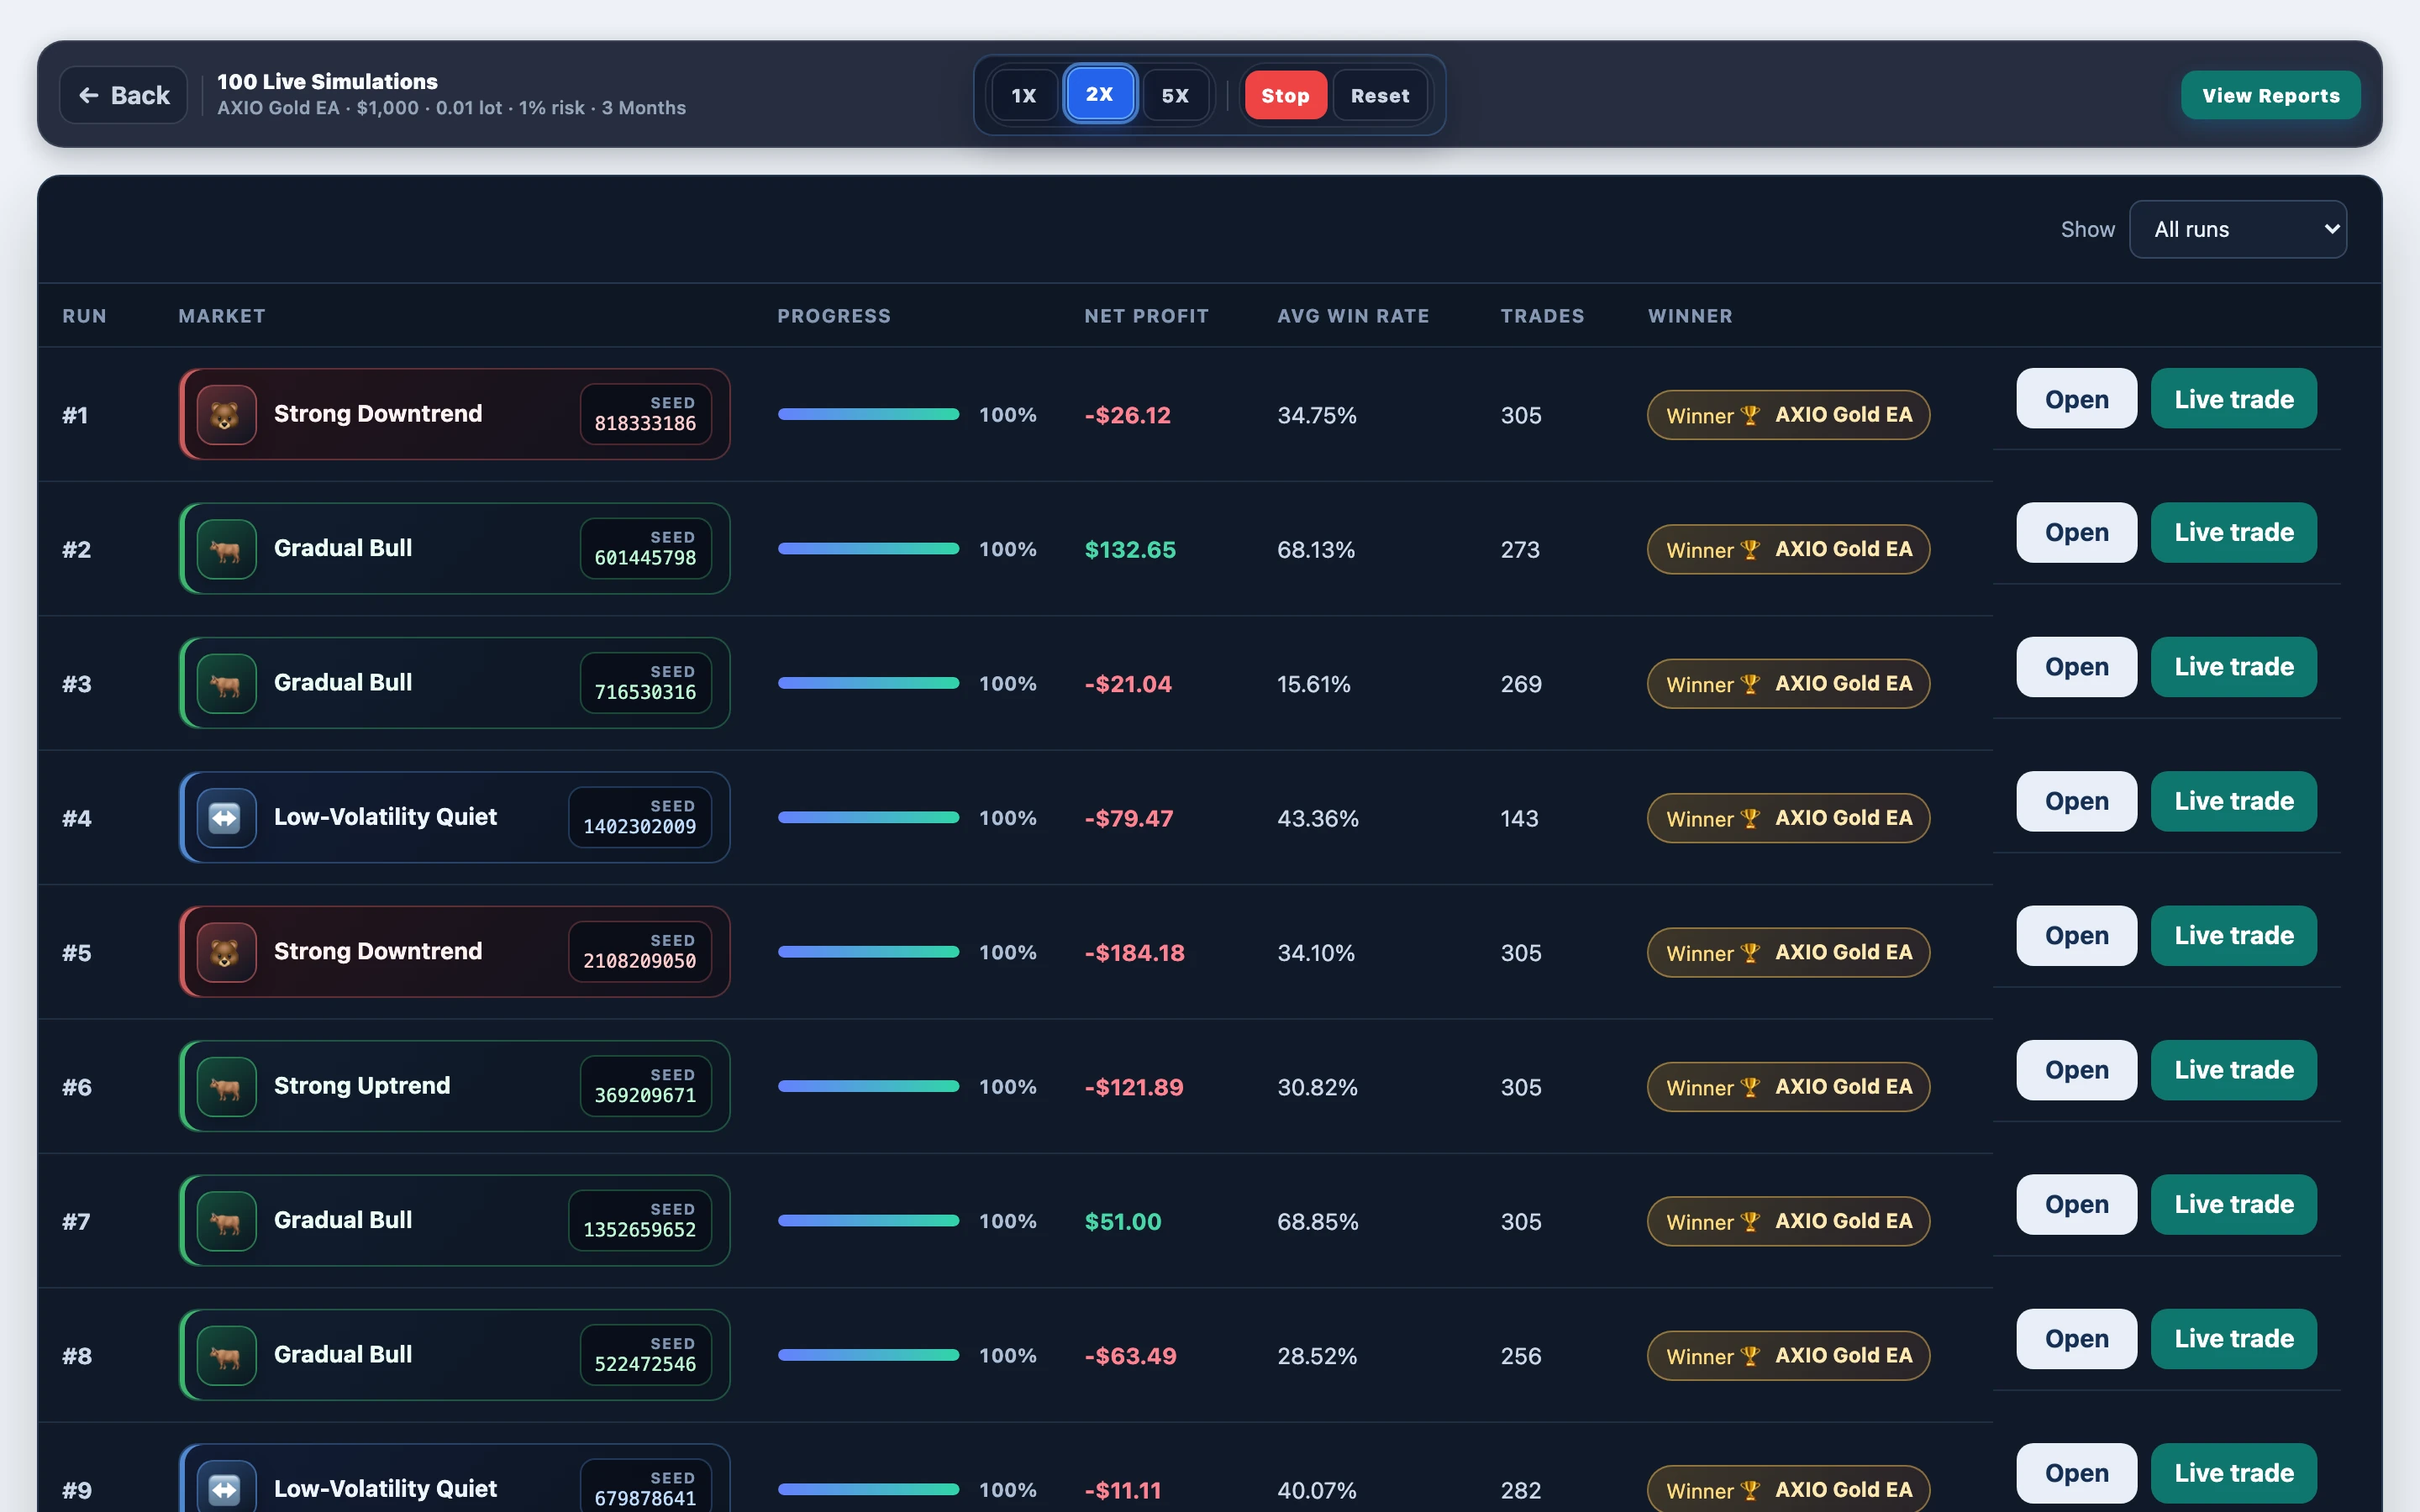Click the trophy icon in run #4 winner badge
2420x1512 pixels.
tap(1750, 818)
